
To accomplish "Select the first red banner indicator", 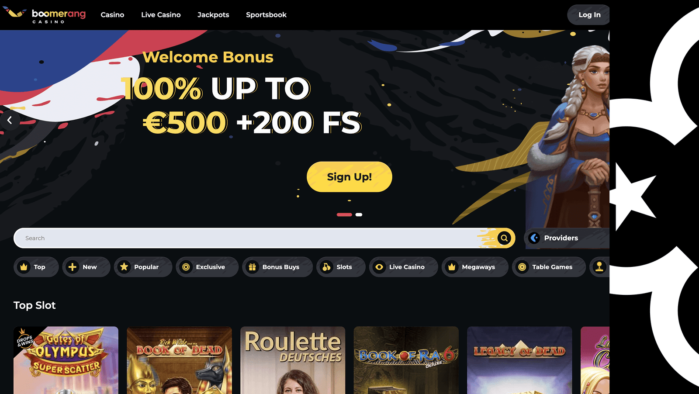I will click(x=344, y=214).
